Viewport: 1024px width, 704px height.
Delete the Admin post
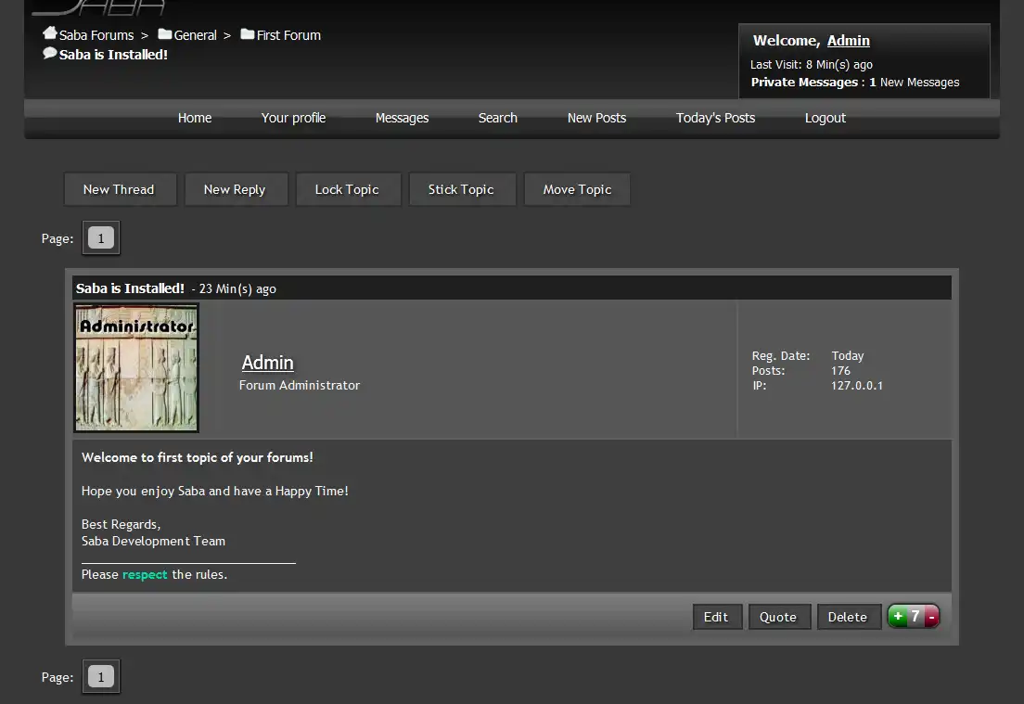(849, 617)
